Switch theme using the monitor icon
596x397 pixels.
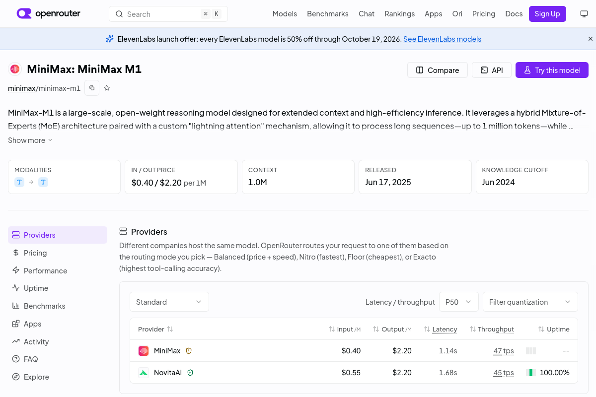coord(584,14)
